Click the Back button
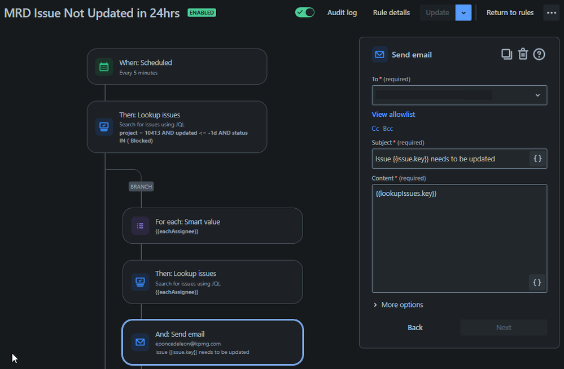The height and width of the screenshot is (369, 564). 415,327
